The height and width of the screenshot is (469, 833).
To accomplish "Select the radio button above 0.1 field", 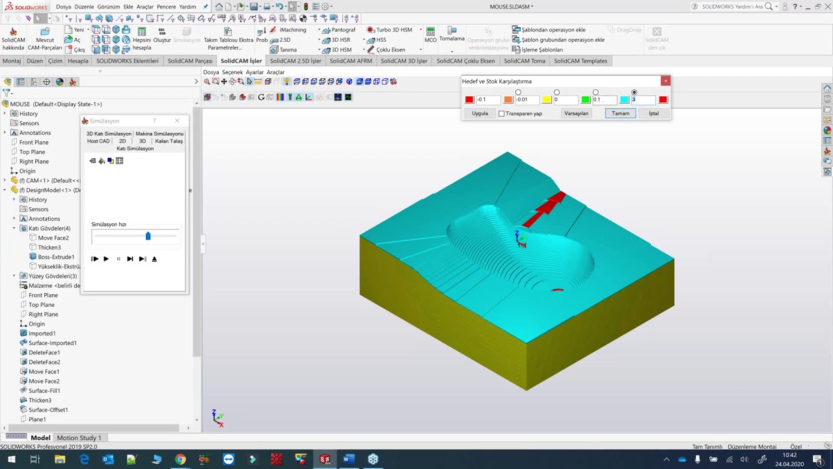I will pyautogui.click(x=595, y=92).
